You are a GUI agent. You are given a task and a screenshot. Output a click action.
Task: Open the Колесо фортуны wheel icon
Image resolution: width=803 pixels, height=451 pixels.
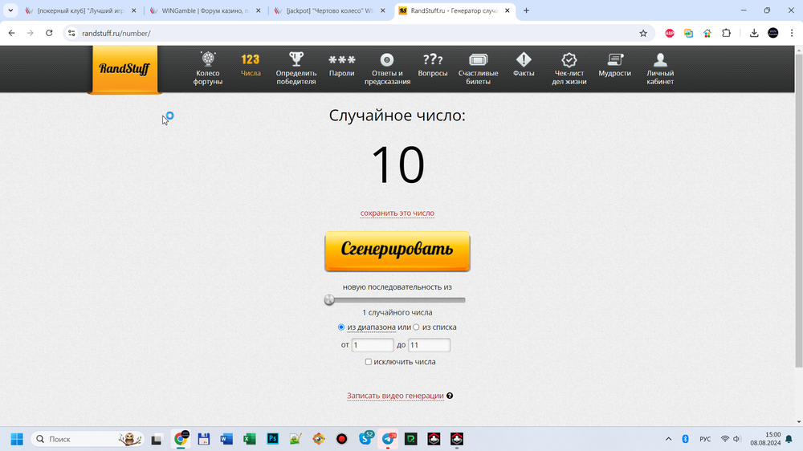pos(208,60)
